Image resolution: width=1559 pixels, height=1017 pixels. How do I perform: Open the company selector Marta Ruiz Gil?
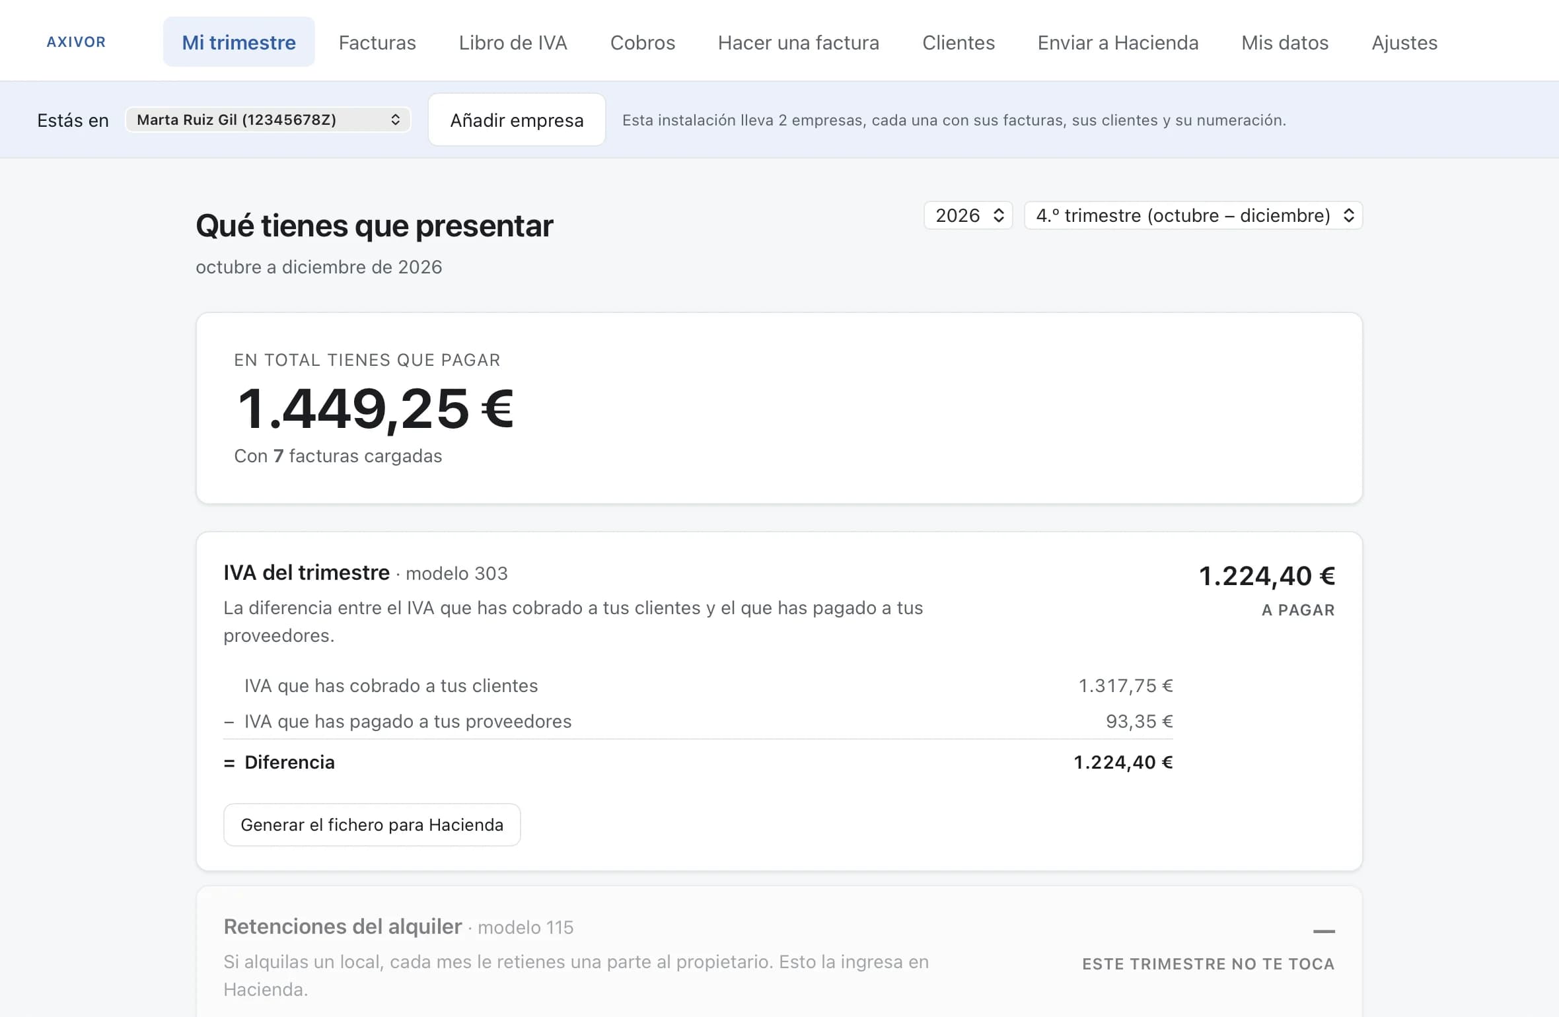tap(268, 120)
